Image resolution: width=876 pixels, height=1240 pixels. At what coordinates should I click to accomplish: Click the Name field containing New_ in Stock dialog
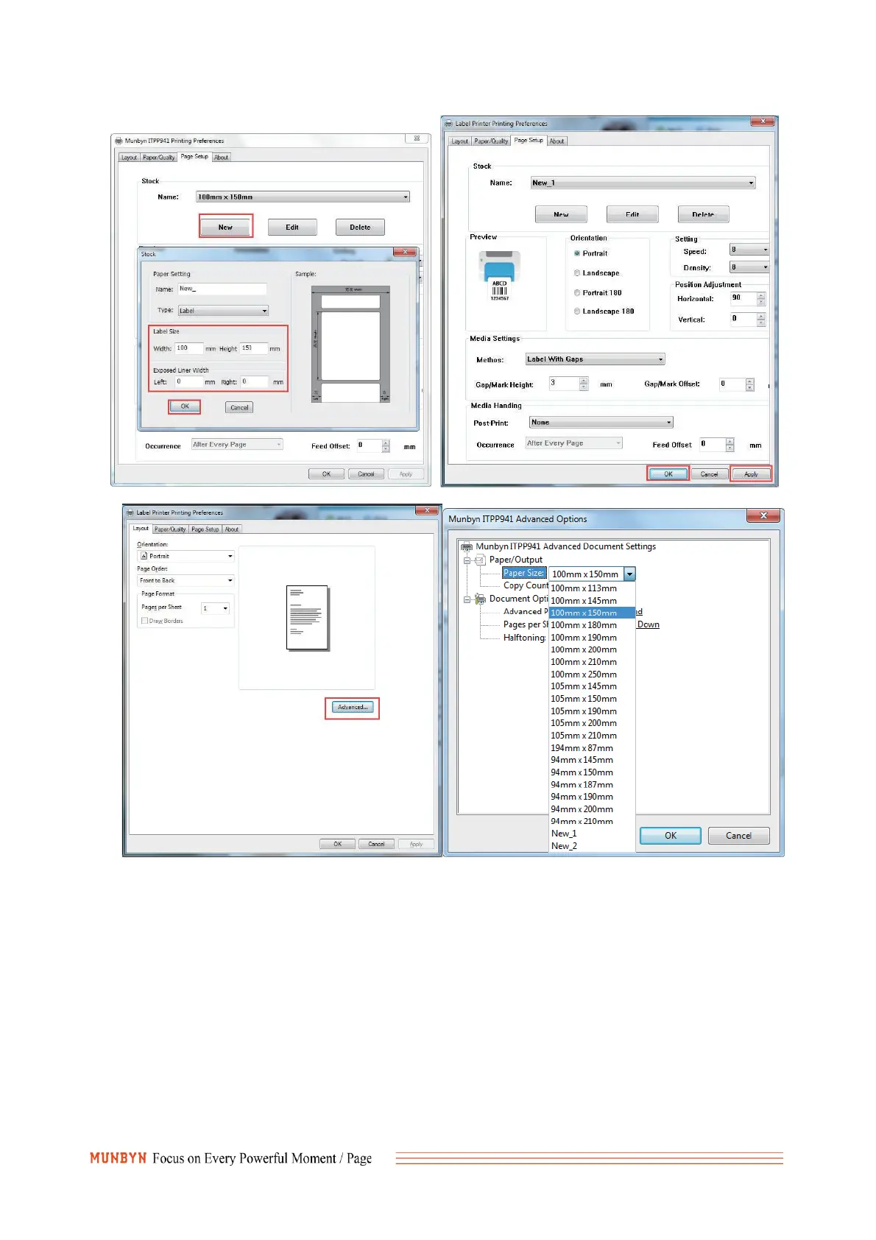tap(222, 289)
